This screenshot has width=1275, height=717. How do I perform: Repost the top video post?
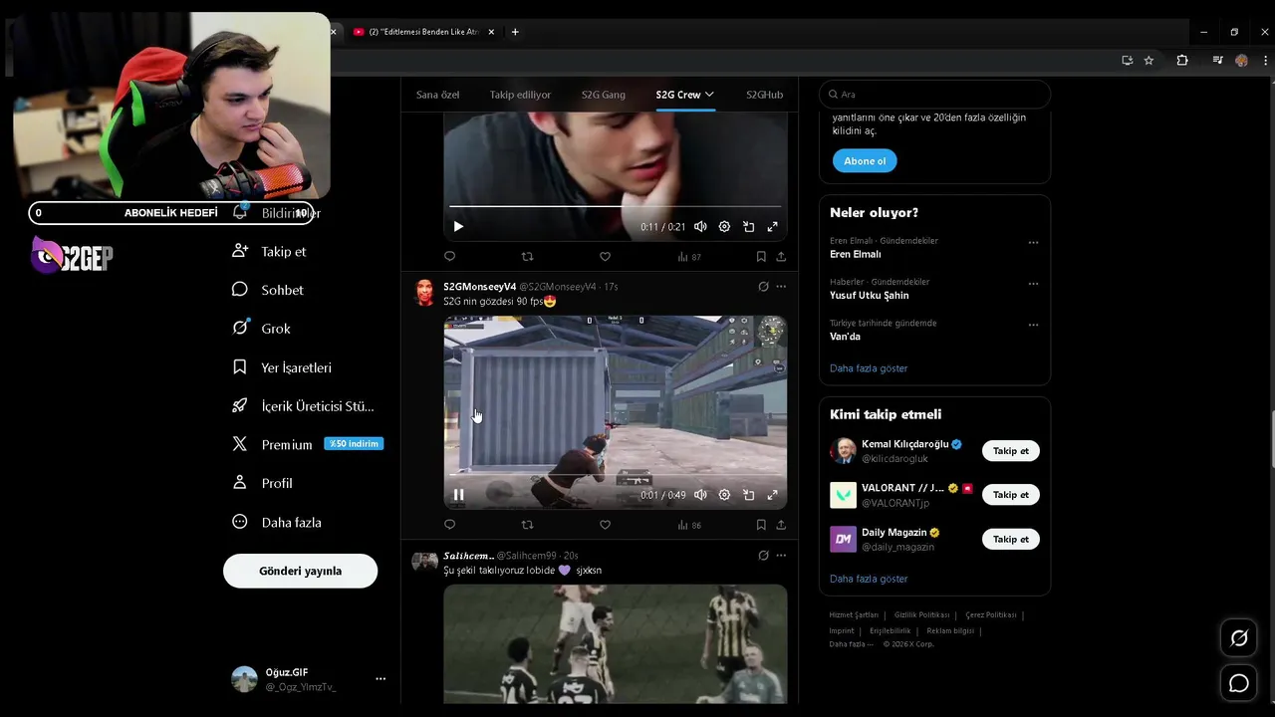click(528, 257)
